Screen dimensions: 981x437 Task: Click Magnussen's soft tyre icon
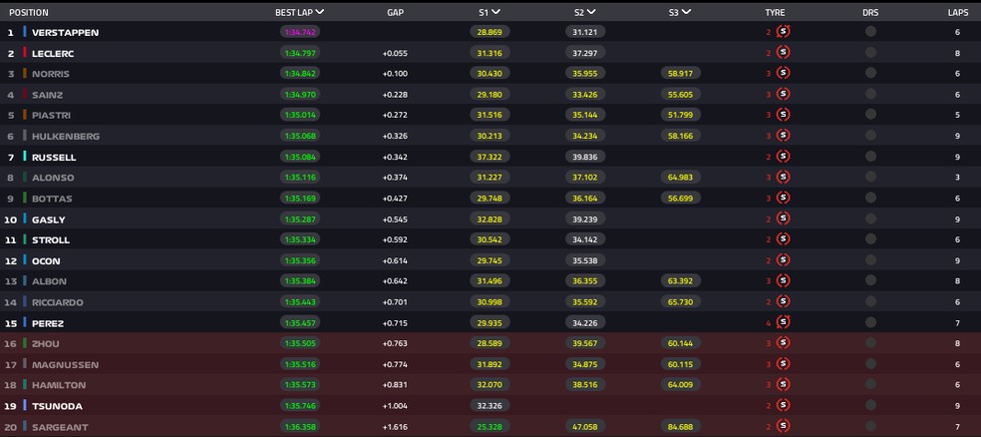pos(783,364)
